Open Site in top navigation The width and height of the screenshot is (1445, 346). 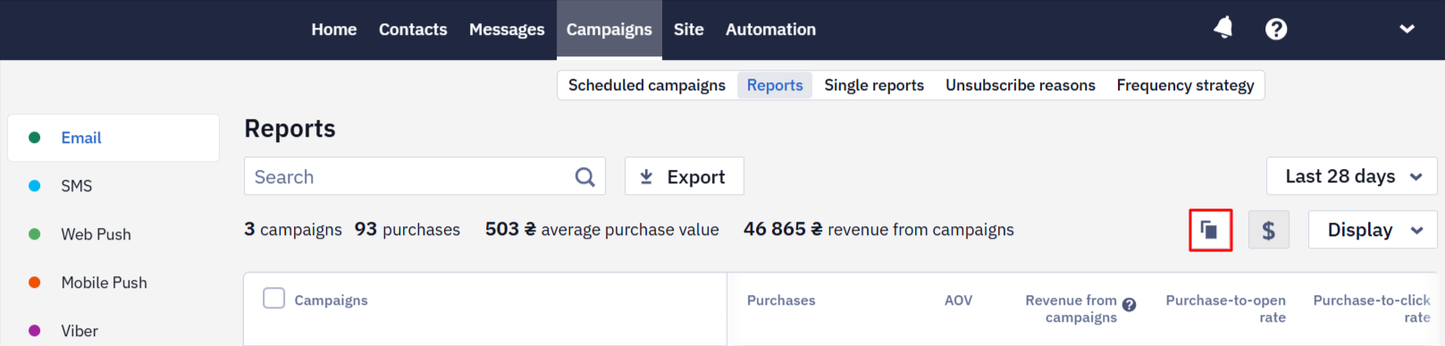[689, 30]
